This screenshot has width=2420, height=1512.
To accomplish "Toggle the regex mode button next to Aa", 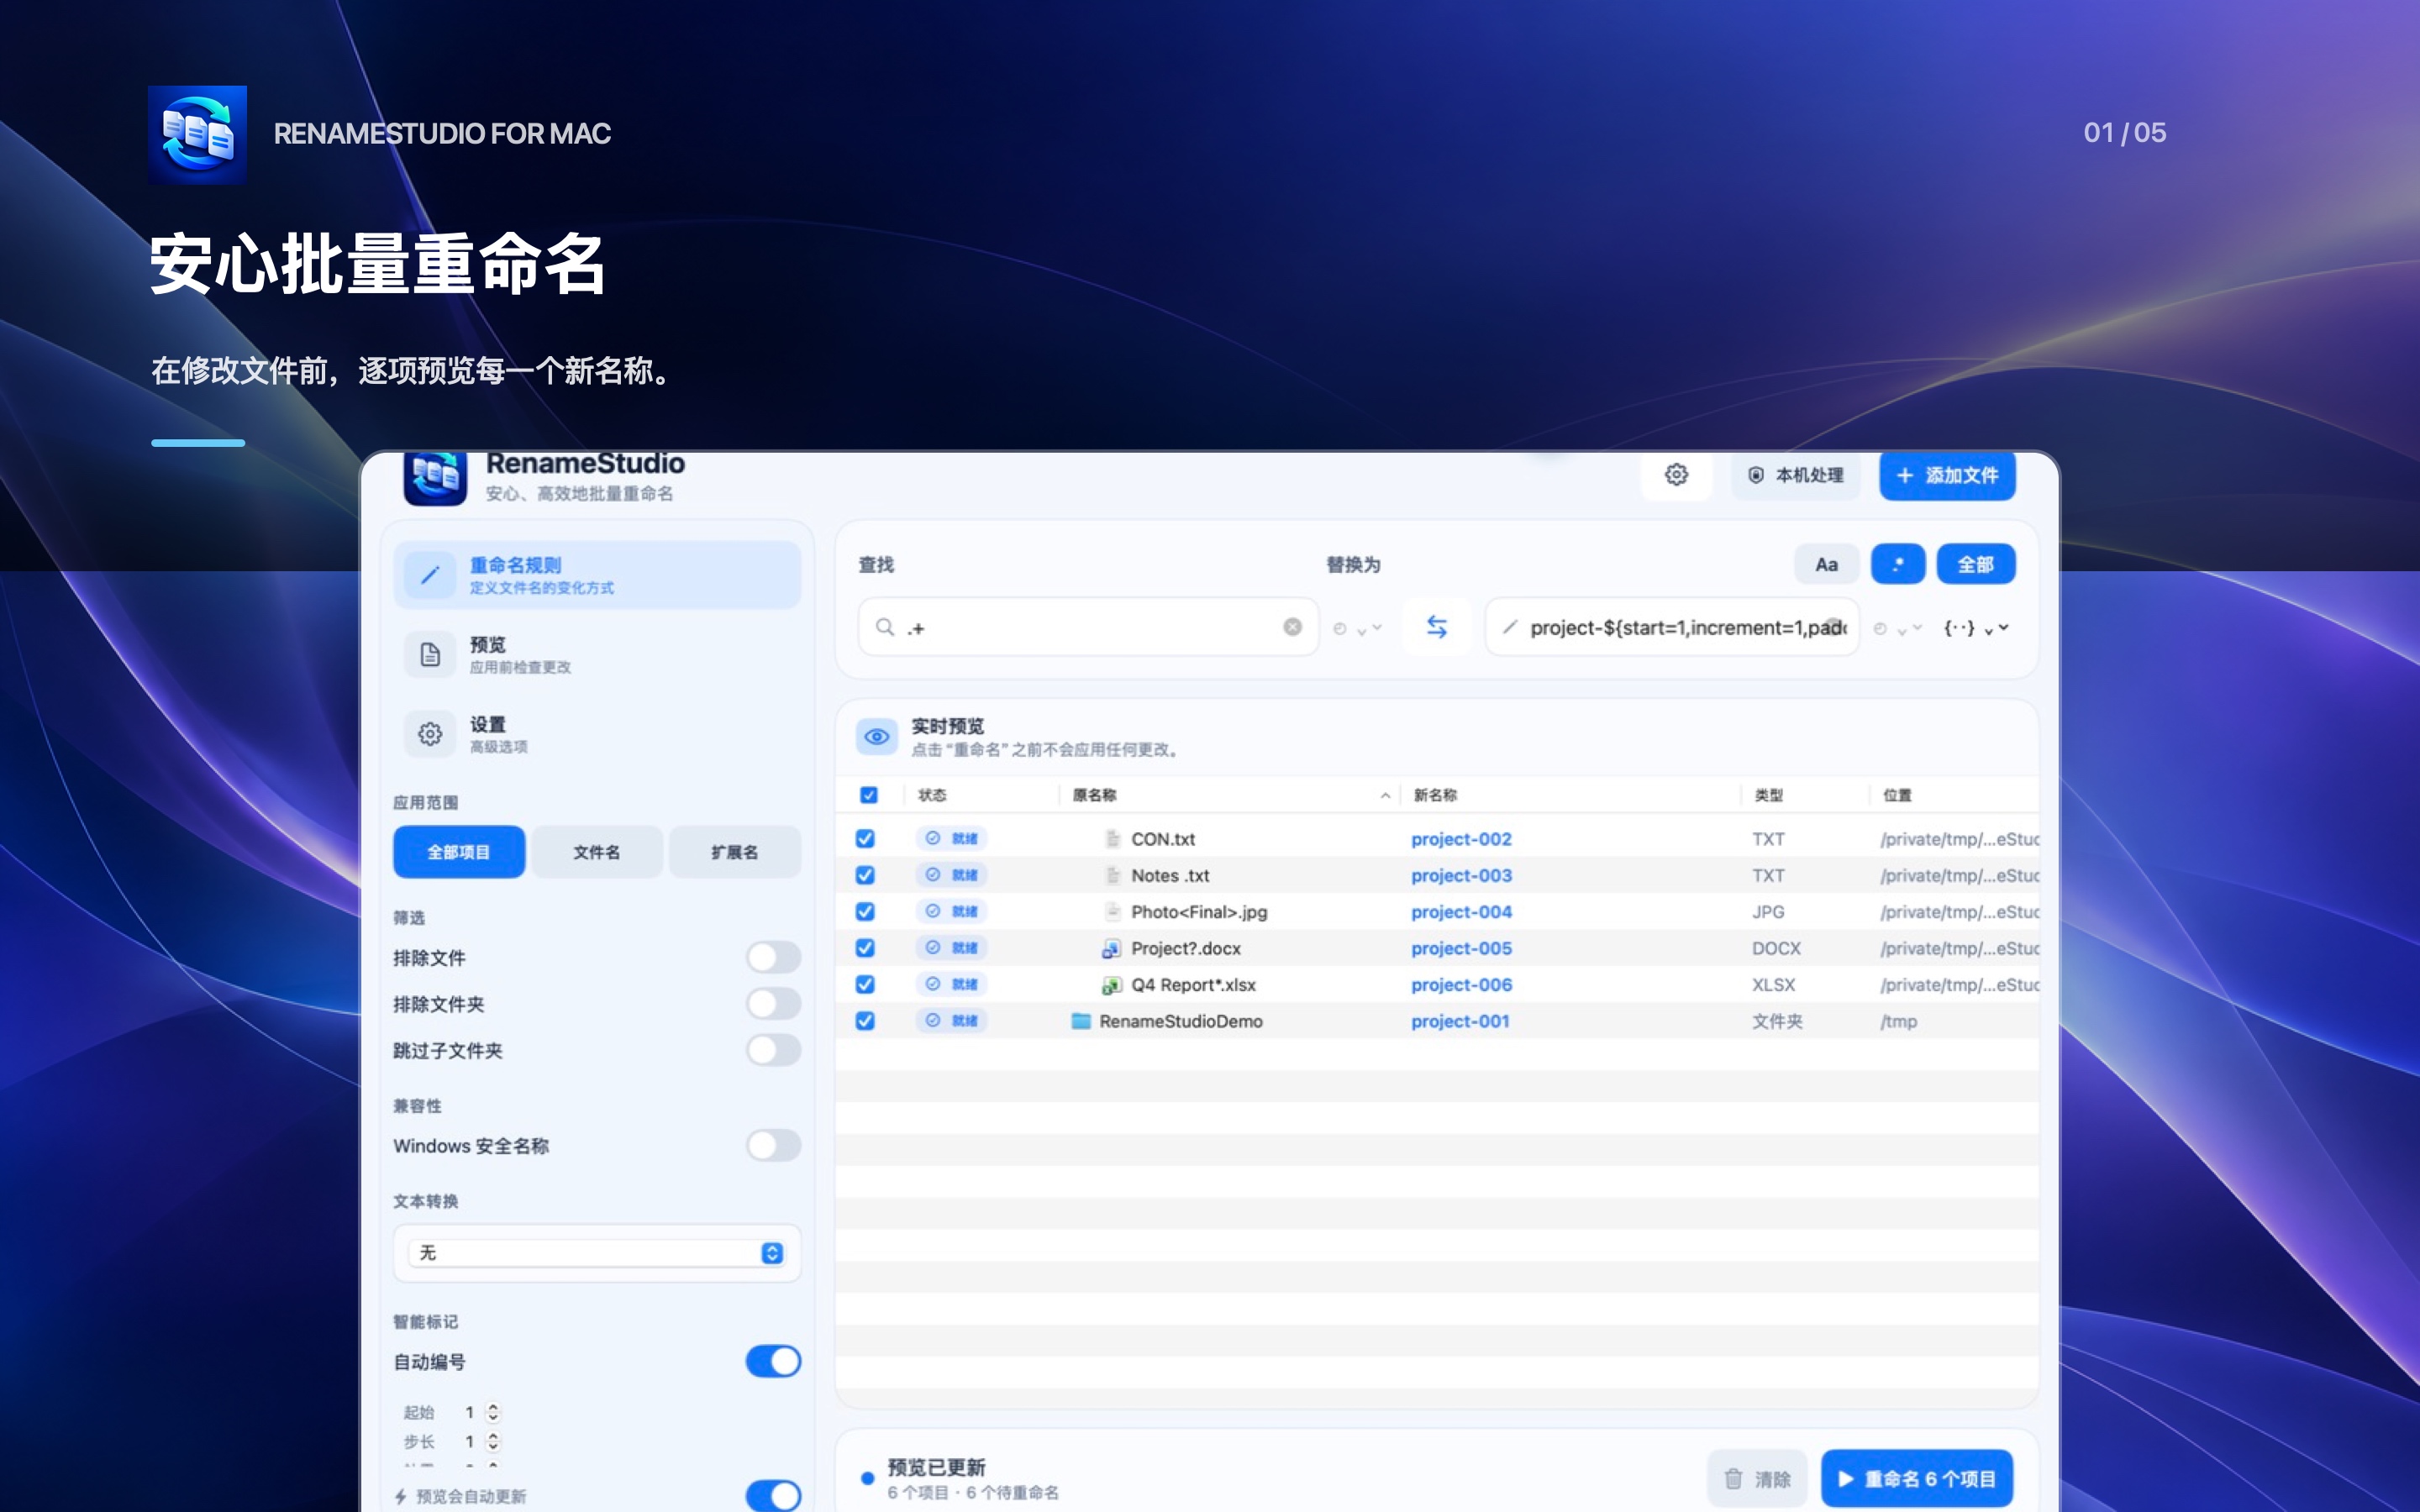I will click(1898, 564).
